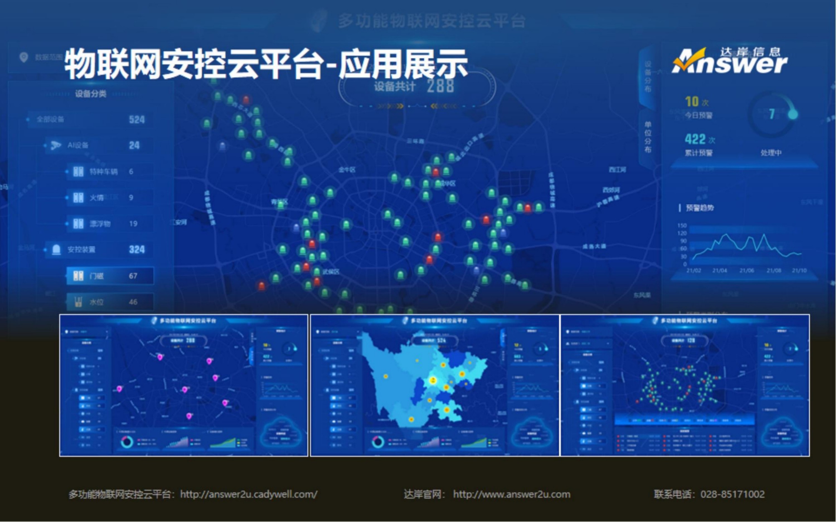The image size is (836, 522).
Task: Click the 特种车辆 count 6
Action: (131, 172)
